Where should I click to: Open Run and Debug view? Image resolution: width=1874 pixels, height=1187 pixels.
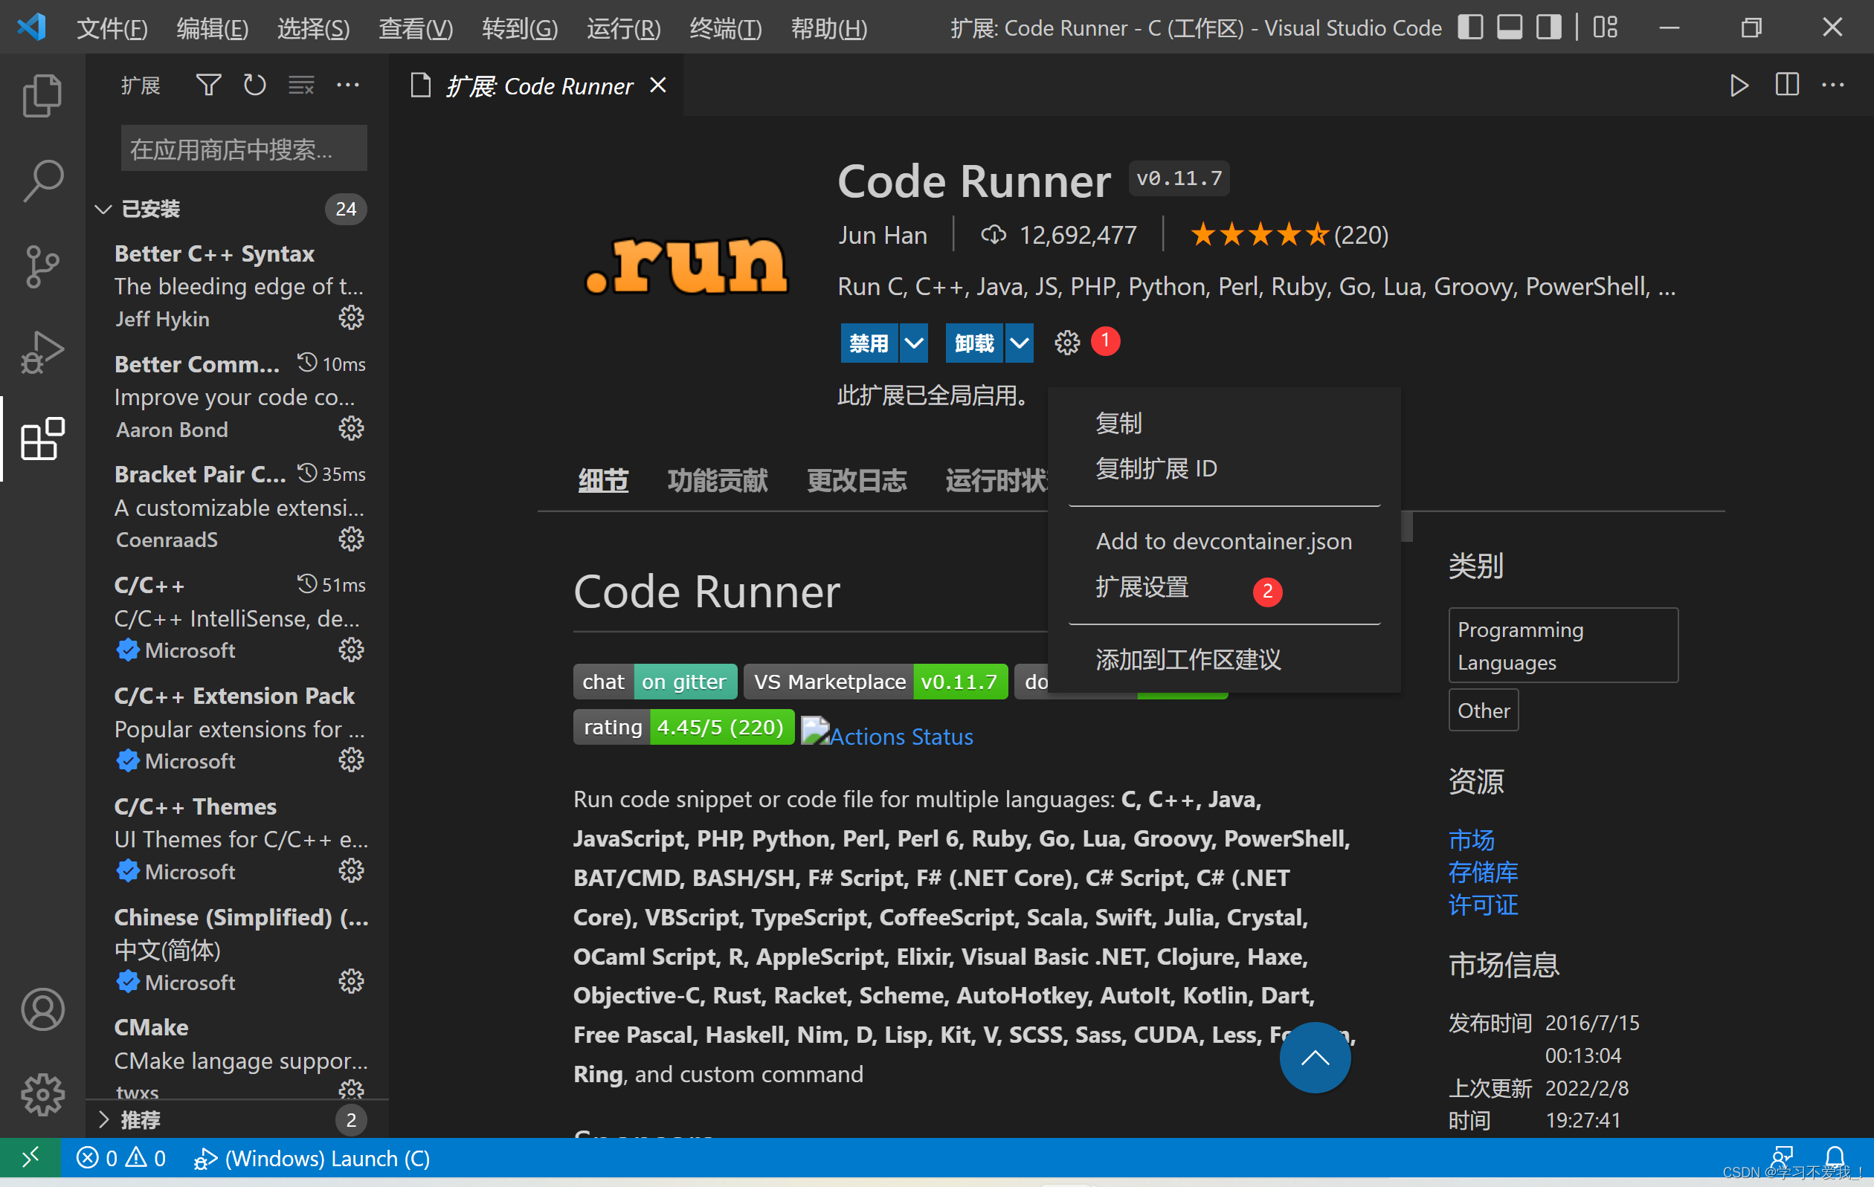[x=42, y=352]
